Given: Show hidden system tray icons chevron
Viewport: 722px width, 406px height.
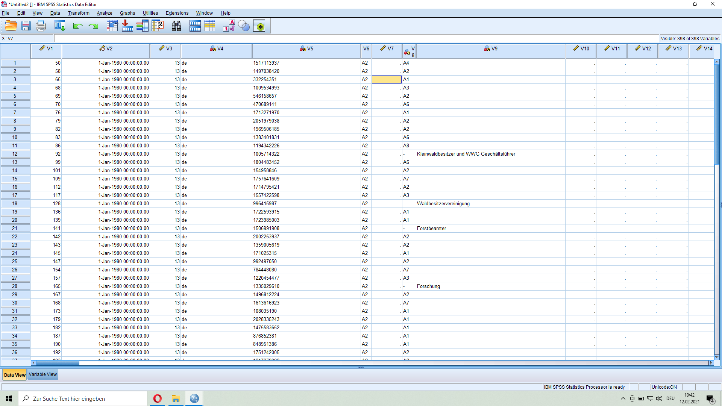Looking at the screenshot, I should [623, 398].
